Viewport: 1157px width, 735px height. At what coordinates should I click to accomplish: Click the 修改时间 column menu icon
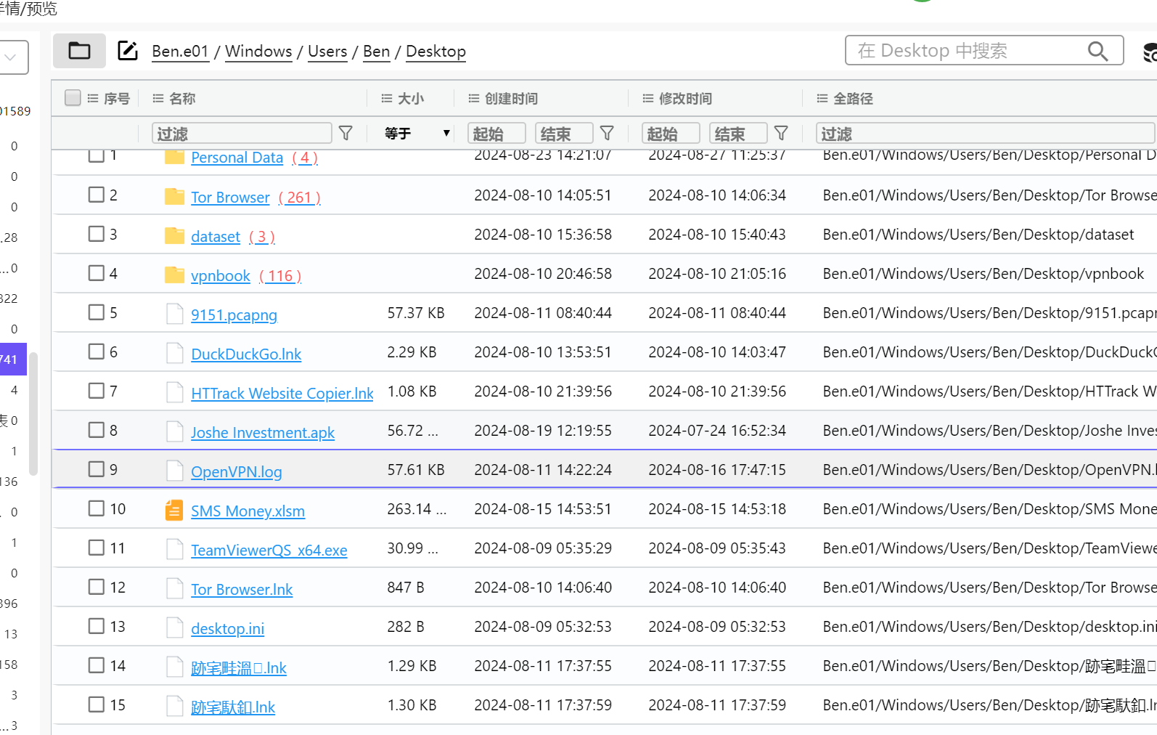pos(648,98)
